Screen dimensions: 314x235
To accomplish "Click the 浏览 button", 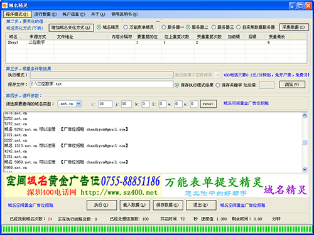I will pyautogui.click(x=292, y=85).
